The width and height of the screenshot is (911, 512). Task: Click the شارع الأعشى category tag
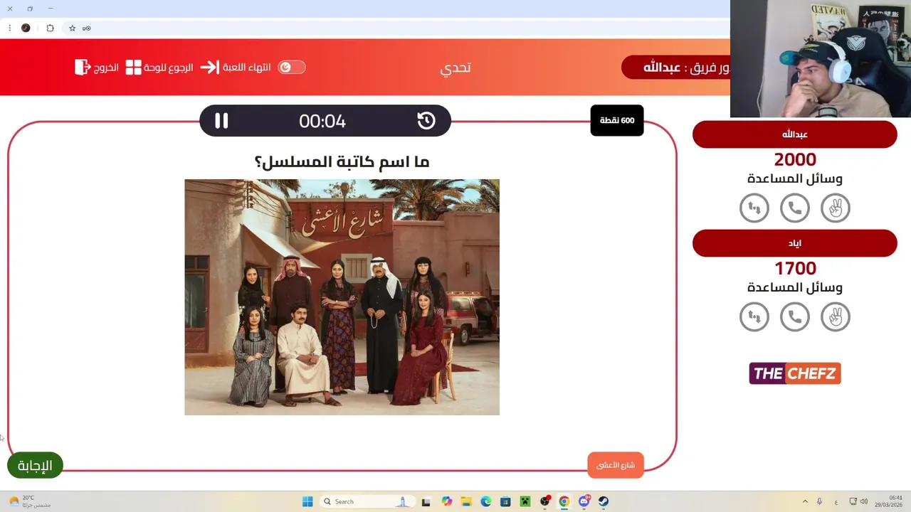(x=616, y=465)
